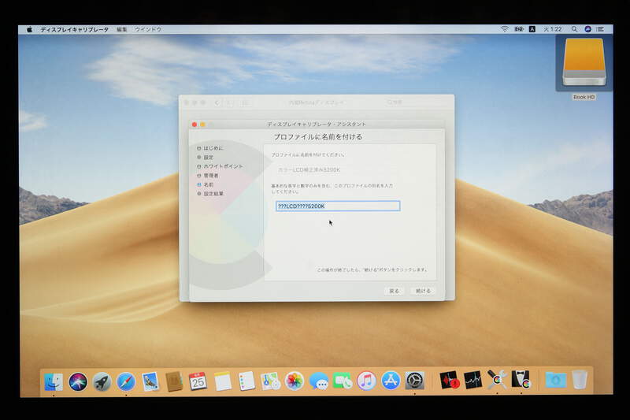Image resolution: width=630 pixels, height=420 pixels.
Task: Open Finder from the Dock
Action: click(x=54, y=381)
